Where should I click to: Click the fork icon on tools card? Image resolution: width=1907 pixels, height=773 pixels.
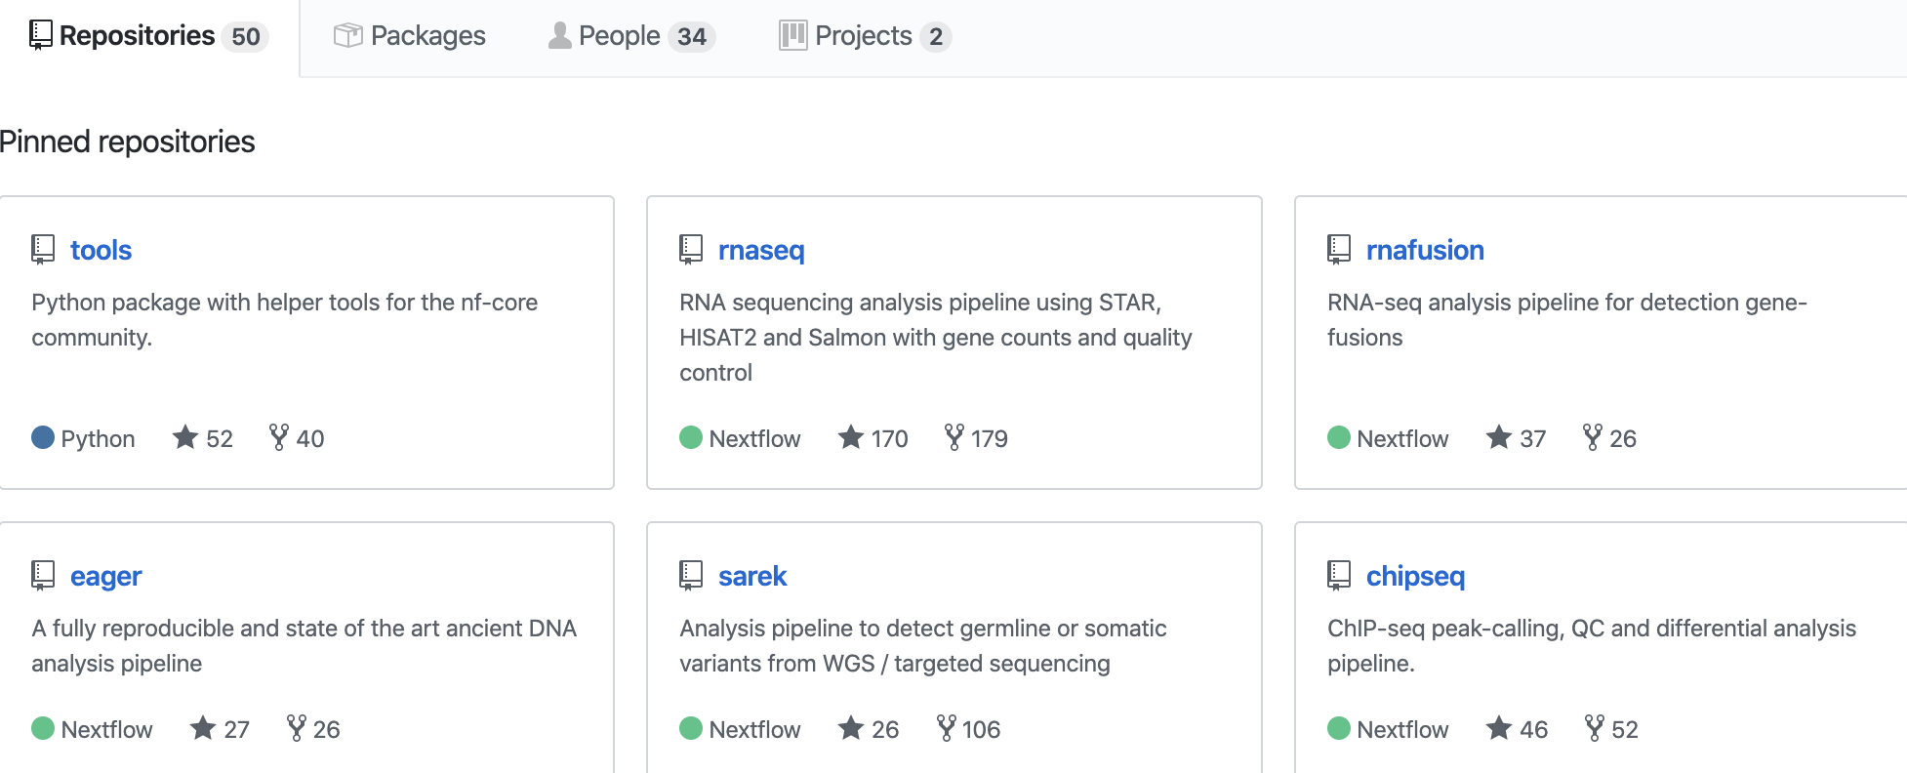point(279,437)
